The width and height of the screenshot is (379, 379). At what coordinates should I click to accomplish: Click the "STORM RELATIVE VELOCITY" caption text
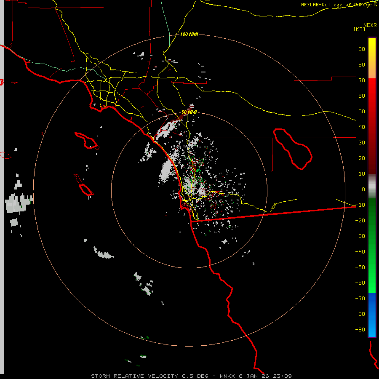135,376
